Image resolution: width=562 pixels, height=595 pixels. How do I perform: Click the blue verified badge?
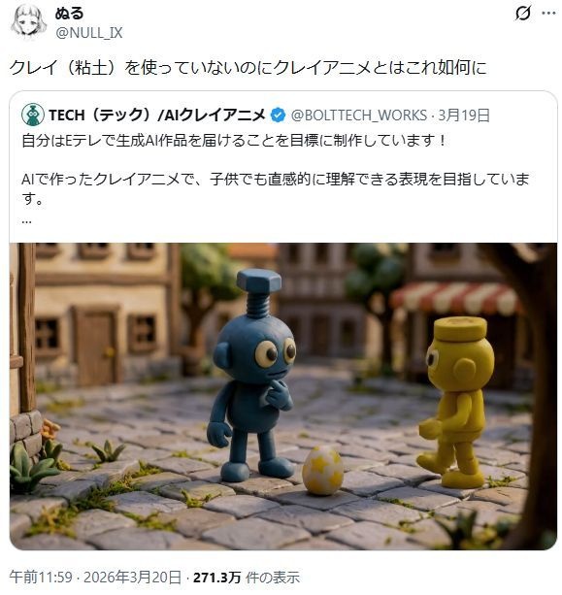point(278,115)
